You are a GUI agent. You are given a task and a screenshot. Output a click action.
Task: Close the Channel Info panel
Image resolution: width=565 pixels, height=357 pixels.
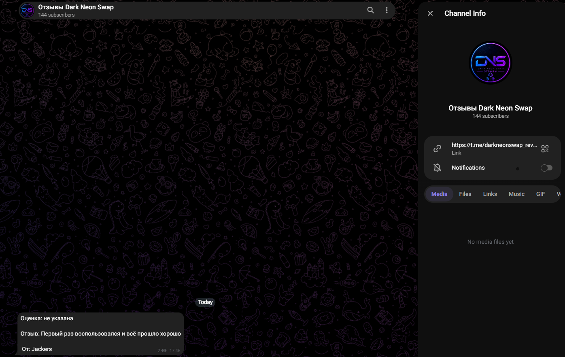[430, 13]
